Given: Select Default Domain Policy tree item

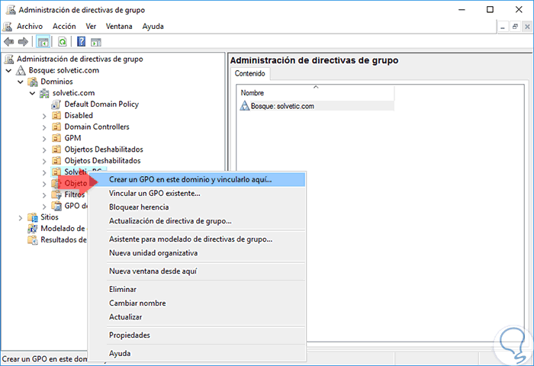Looking at the screenshot, I should [x=101, y=104].
